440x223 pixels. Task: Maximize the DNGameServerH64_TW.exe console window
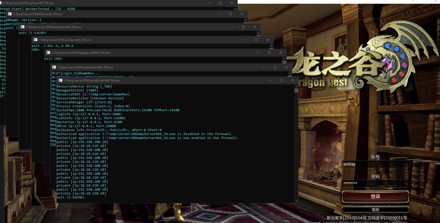click(x=281, y=80)
